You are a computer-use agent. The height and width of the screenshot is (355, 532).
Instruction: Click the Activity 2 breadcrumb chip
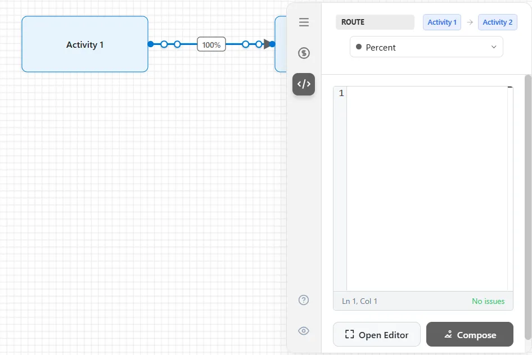[x=497, y=22]
